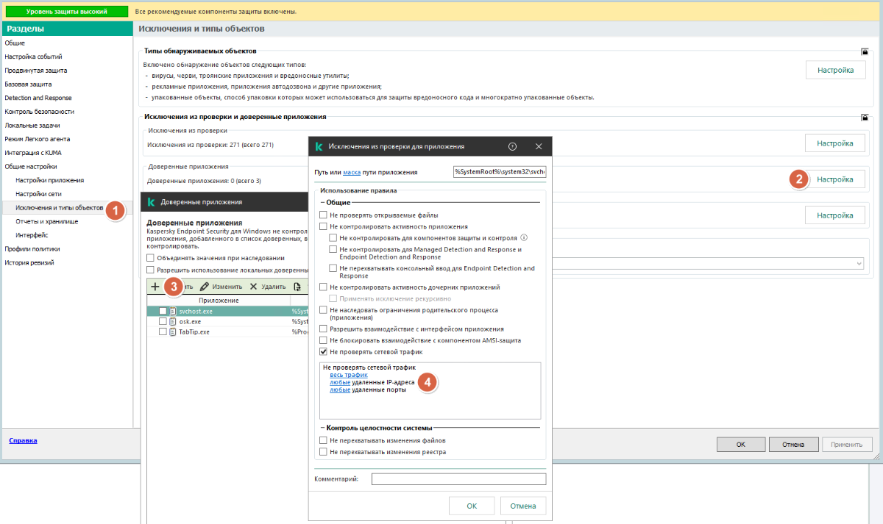Viewport: 883px width, 524px height.
Task: Enable Не контролировать активность приложения checkbox
Action: 323,226
